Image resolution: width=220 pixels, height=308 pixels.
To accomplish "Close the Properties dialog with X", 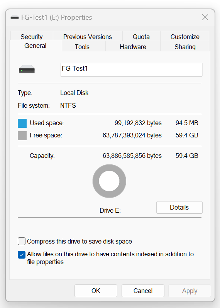I will pyautogui.click(x=205, y=17).
